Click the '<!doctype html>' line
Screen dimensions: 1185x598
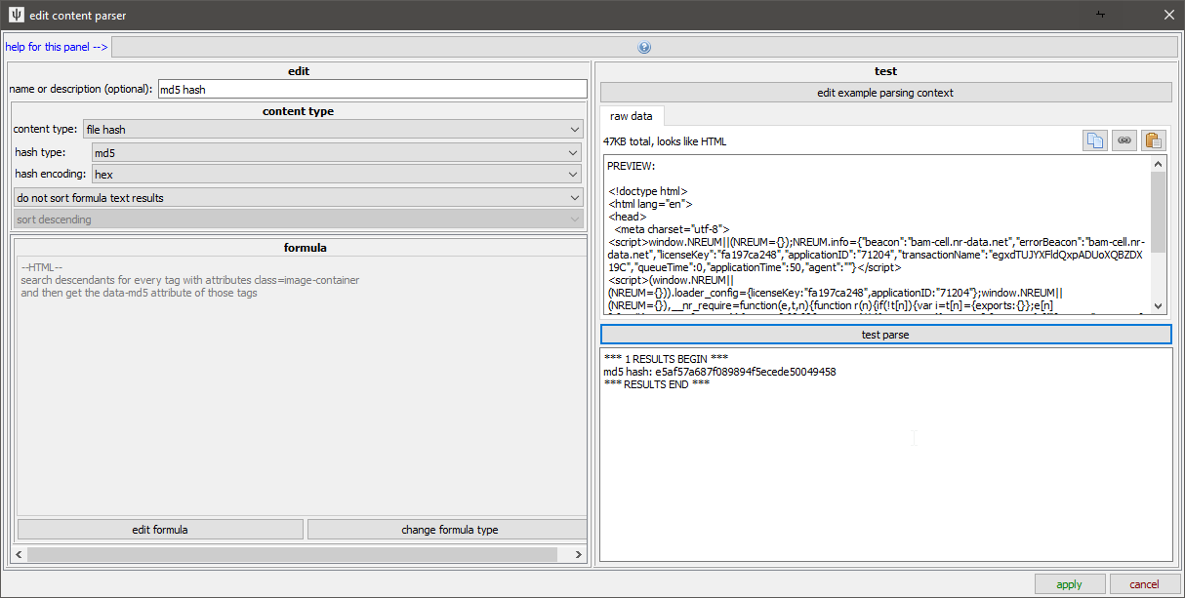point(647,192)
